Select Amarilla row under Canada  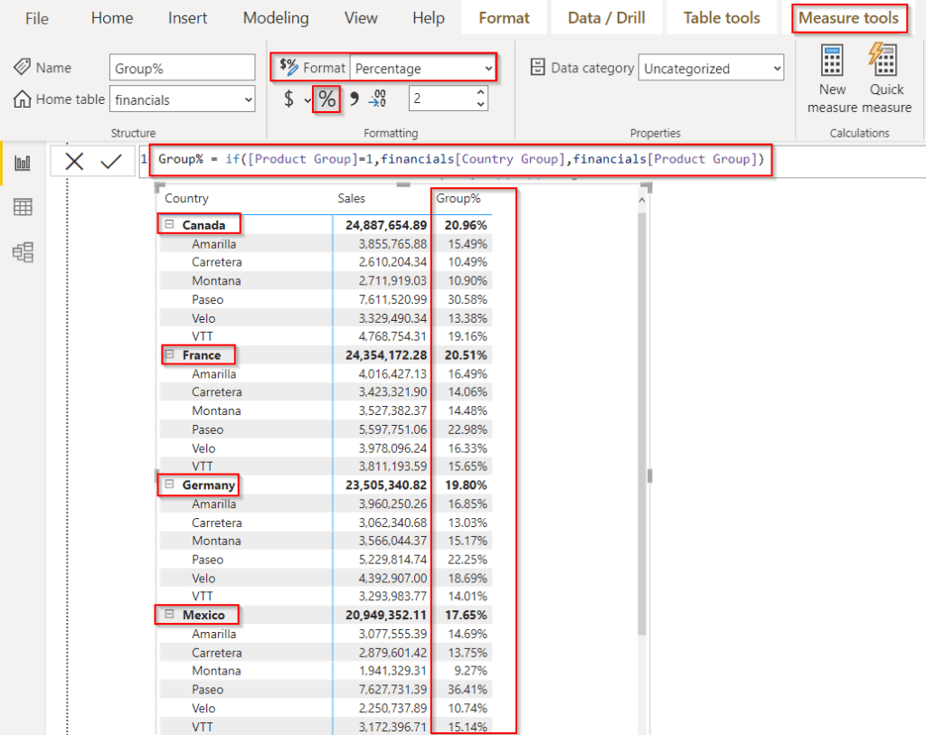point(325,244)
